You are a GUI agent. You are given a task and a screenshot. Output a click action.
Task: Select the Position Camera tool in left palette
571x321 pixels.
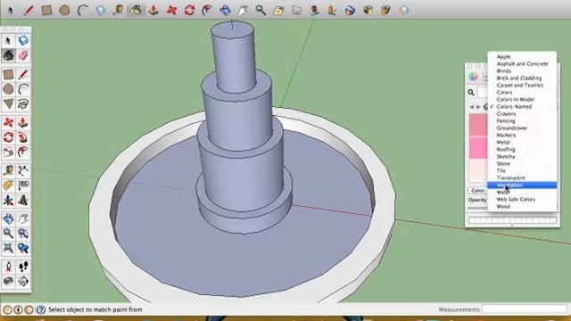pyautogui.click(x=8, y=267)
